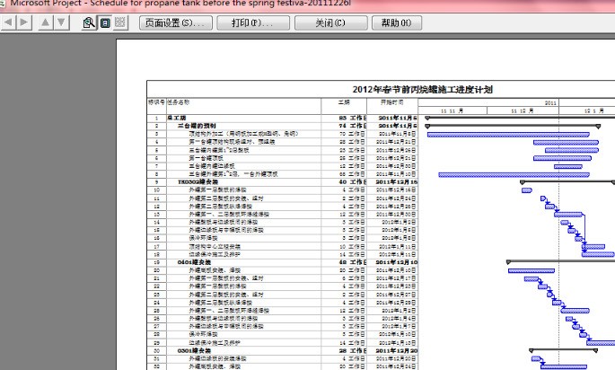Click the title 2012年春节前丙烷罐施工进度计划

(x=423, y=90)
